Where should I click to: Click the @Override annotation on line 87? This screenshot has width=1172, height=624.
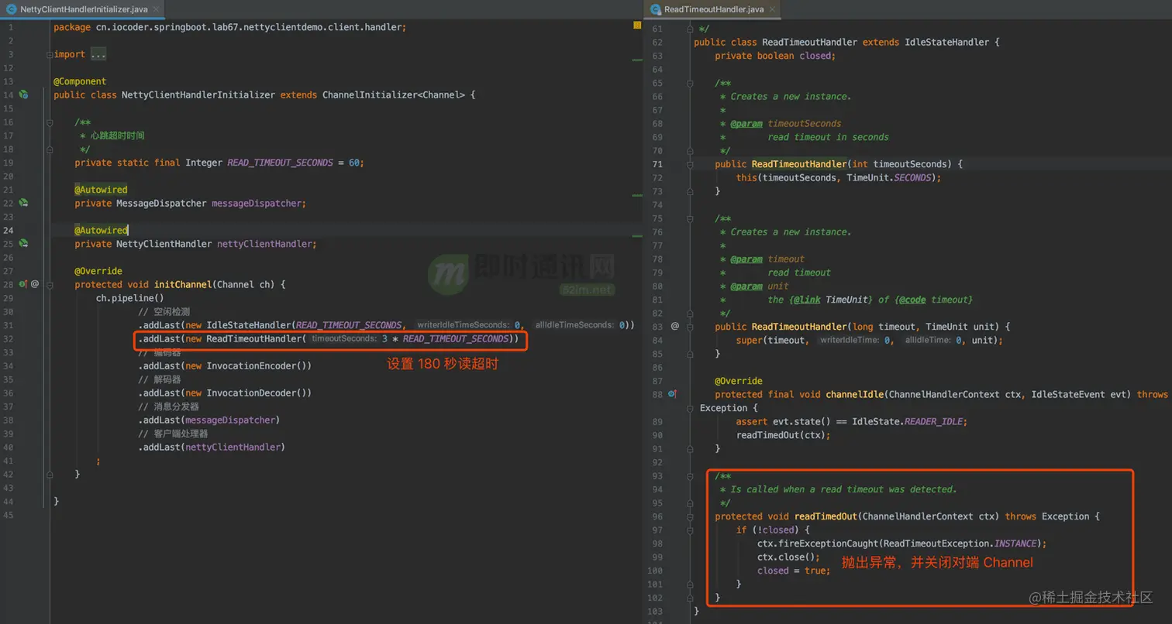[739, 381]
